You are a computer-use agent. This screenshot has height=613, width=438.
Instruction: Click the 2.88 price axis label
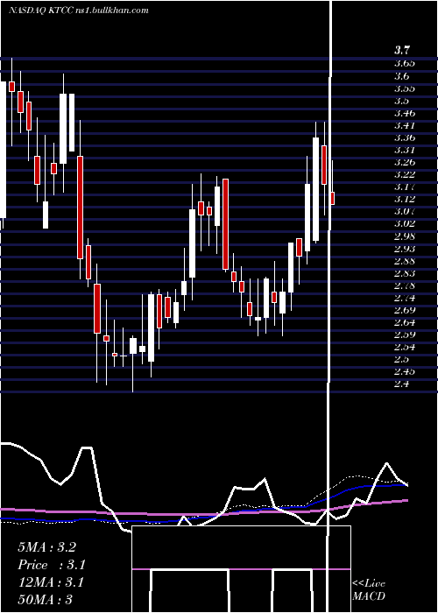click(405, 261)
